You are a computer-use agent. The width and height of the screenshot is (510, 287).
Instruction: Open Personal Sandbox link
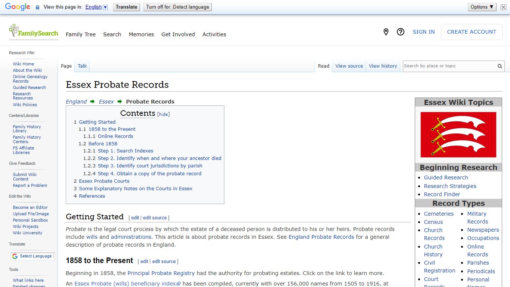[x=31, y=220]
